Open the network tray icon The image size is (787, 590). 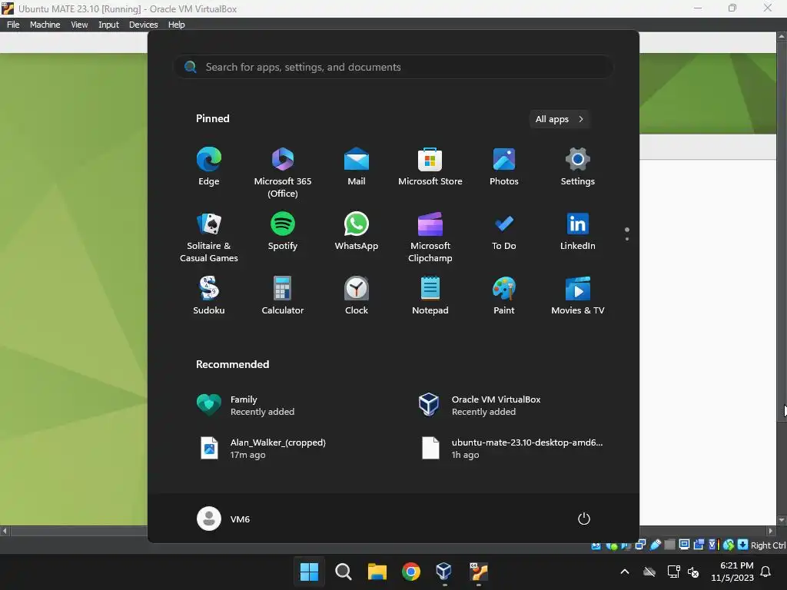tap(673, 572)
